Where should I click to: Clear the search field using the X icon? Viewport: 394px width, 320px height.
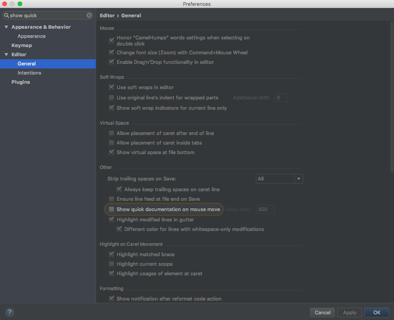88,15
